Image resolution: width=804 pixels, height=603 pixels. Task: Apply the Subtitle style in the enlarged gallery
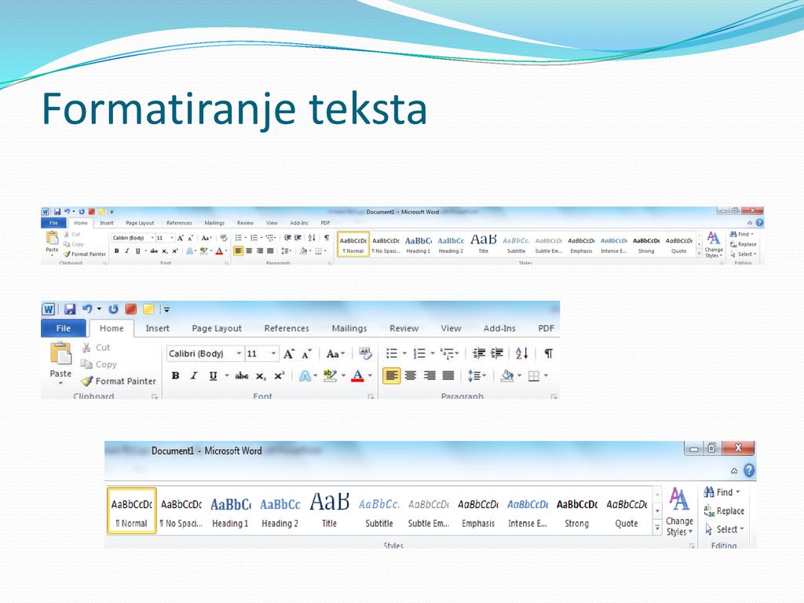point(379,511)
